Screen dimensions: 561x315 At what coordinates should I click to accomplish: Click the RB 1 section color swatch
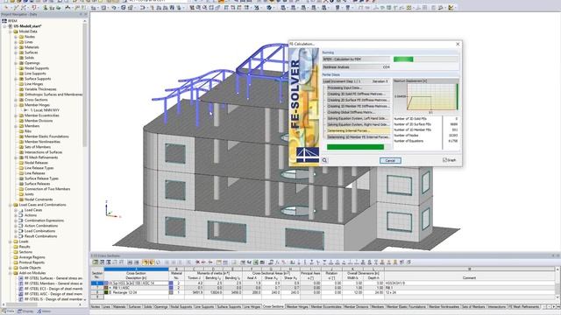point(106,288)
